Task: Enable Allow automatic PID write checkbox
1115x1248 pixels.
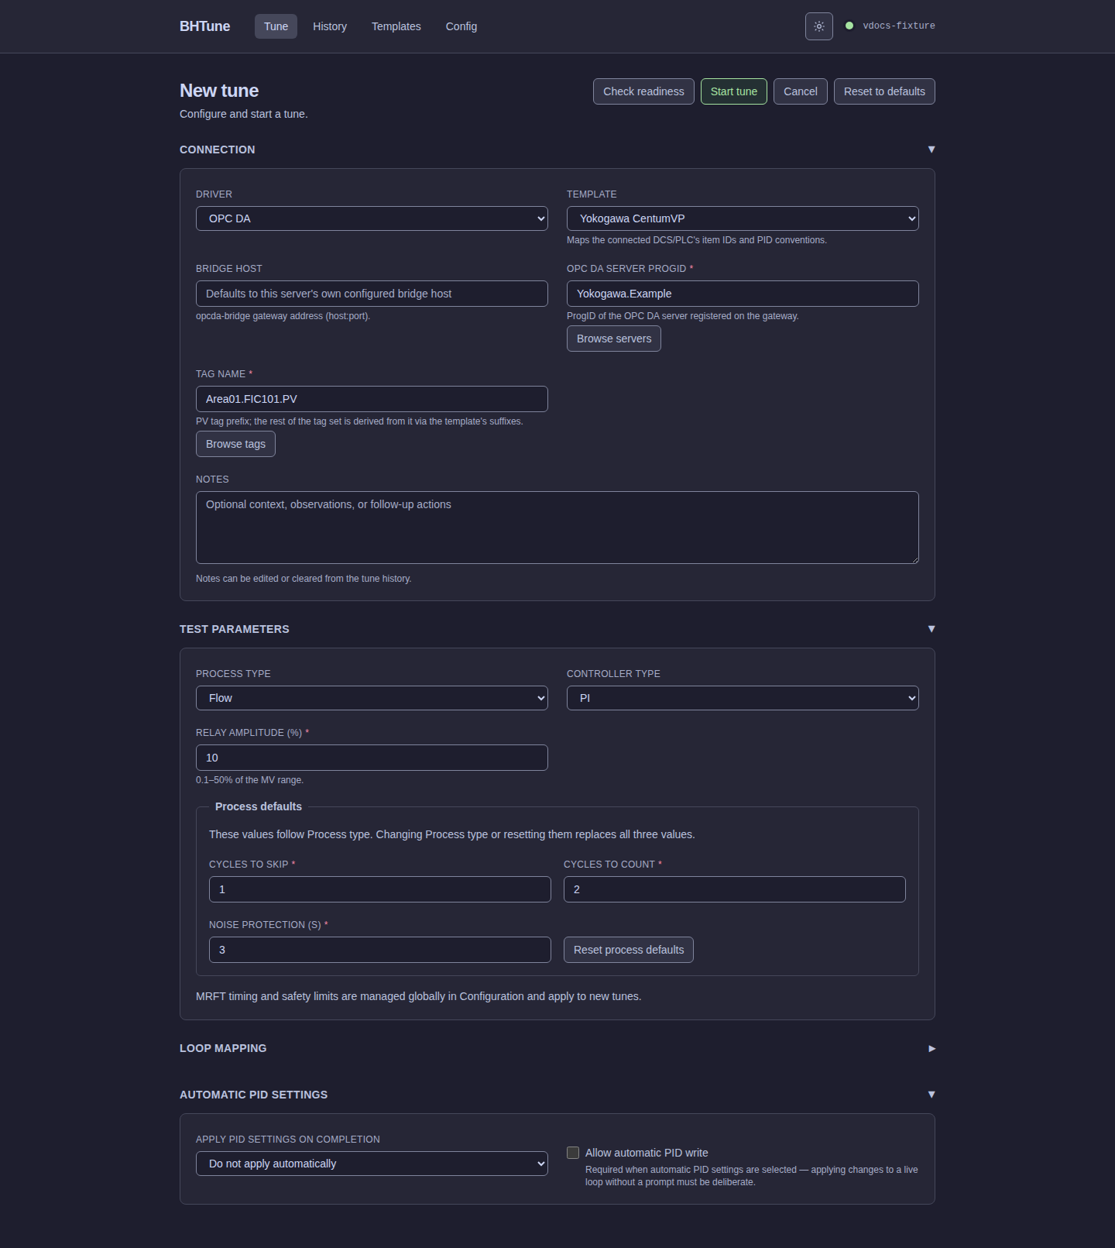Action: click(573, 1153)
